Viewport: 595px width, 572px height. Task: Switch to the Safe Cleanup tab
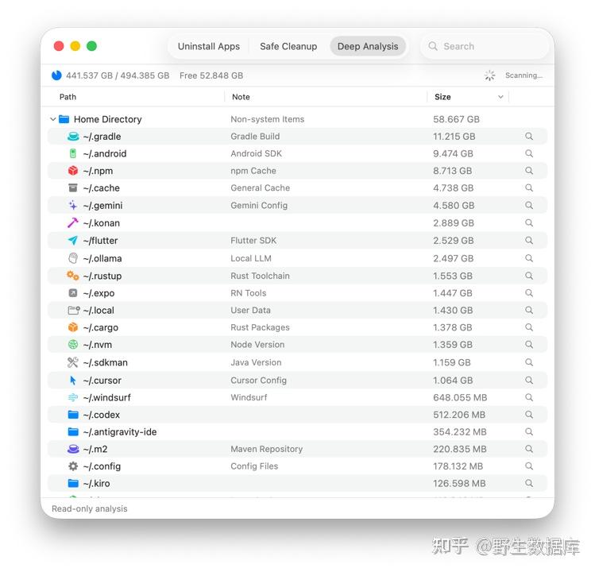pyautogui.click(x=288, y=46)
